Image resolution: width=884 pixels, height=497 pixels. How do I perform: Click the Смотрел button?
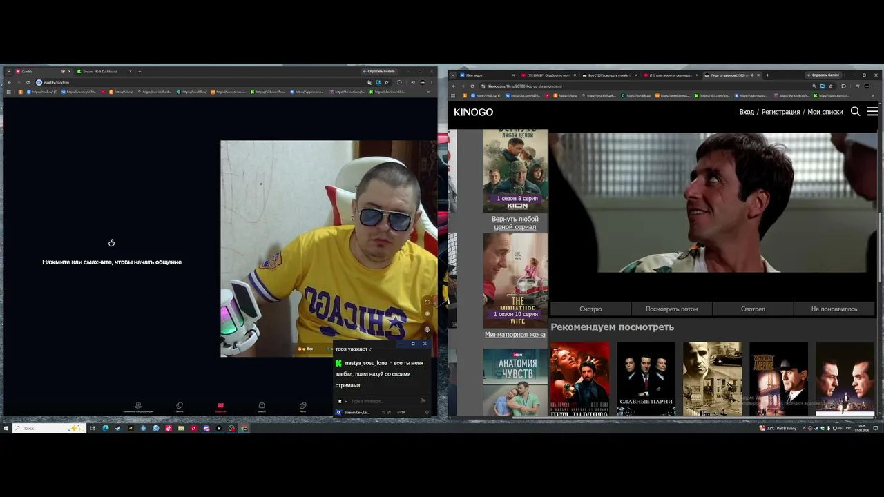click(753, 309)
